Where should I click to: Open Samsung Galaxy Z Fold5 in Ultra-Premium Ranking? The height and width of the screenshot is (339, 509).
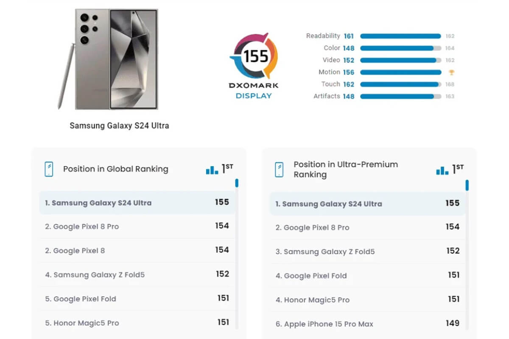[x=325, y=252]
